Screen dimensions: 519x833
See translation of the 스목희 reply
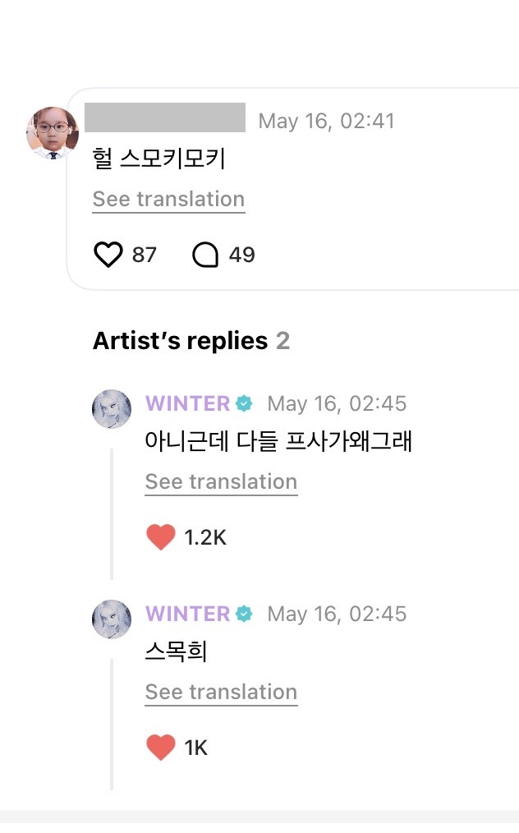coord(221,693)
